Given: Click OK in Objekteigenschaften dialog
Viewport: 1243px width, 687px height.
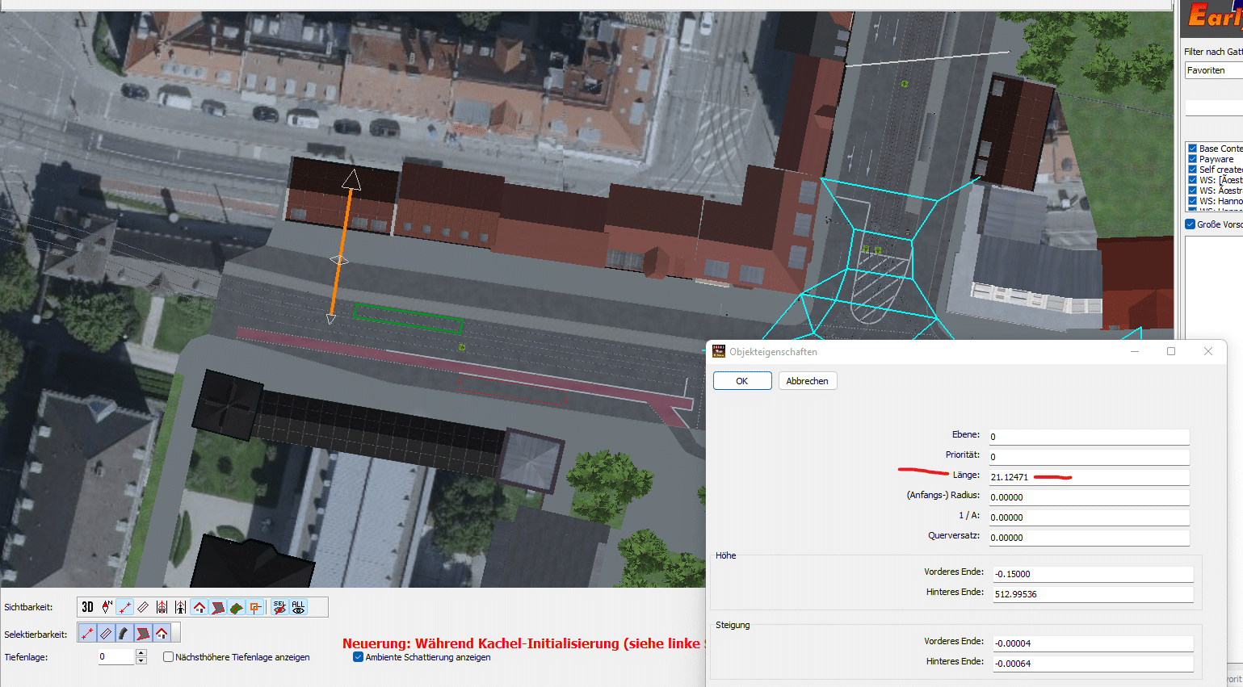Looking at the screenshot, I should pyautogui.click(x=741, y=381).
